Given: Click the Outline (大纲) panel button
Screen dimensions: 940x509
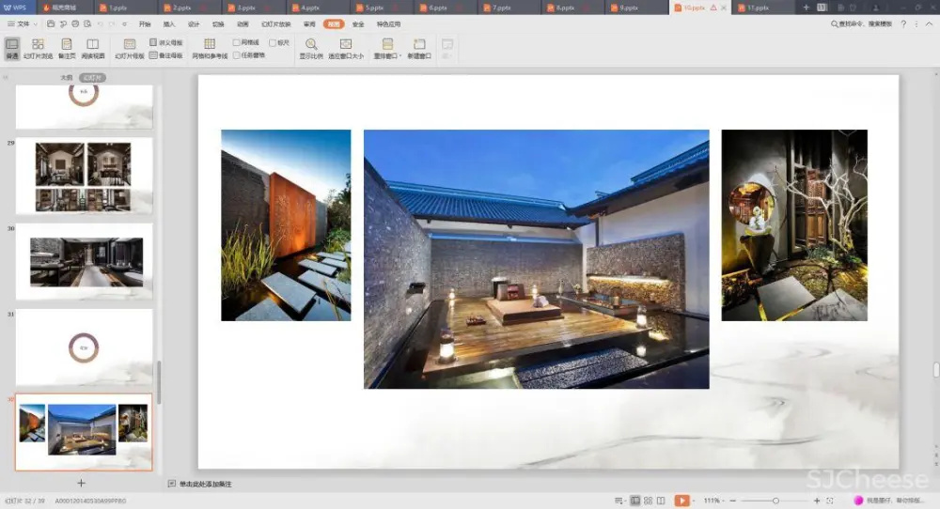Looking at the screenshot, I should point(66,78).
